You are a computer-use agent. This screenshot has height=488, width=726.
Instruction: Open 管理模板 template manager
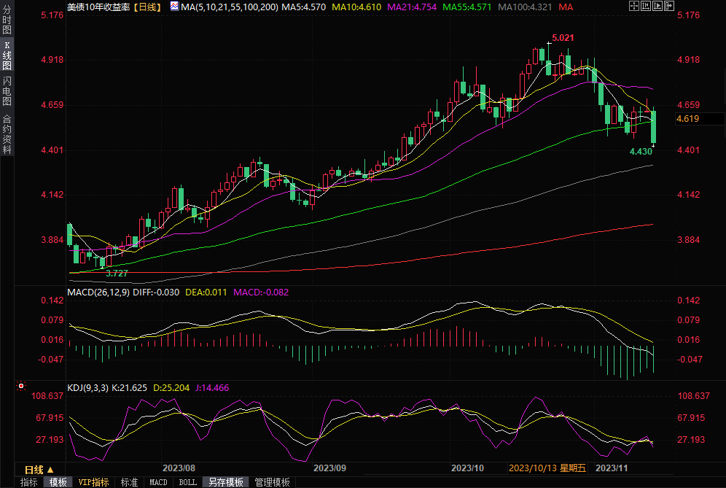coord(272,482)
